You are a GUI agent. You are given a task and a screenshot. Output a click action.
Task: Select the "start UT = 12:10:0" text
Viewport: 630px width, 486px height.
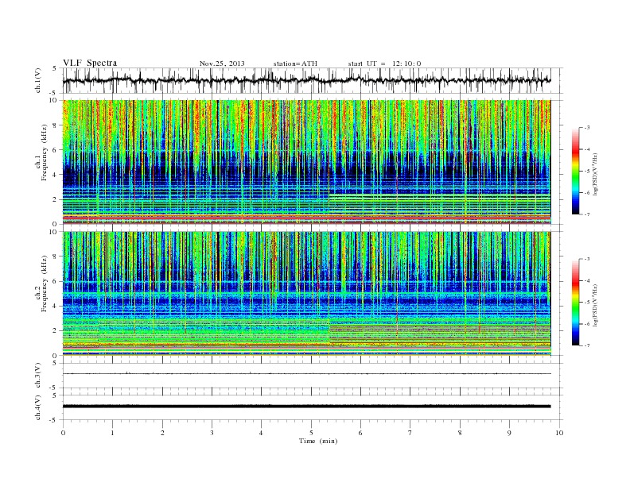click(x=384, y=64)
